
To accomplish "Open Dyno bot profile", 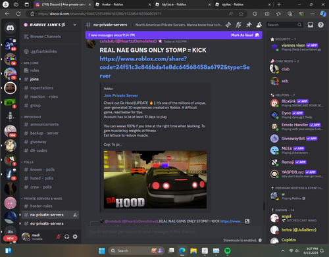I will click(x=297, y=114).
